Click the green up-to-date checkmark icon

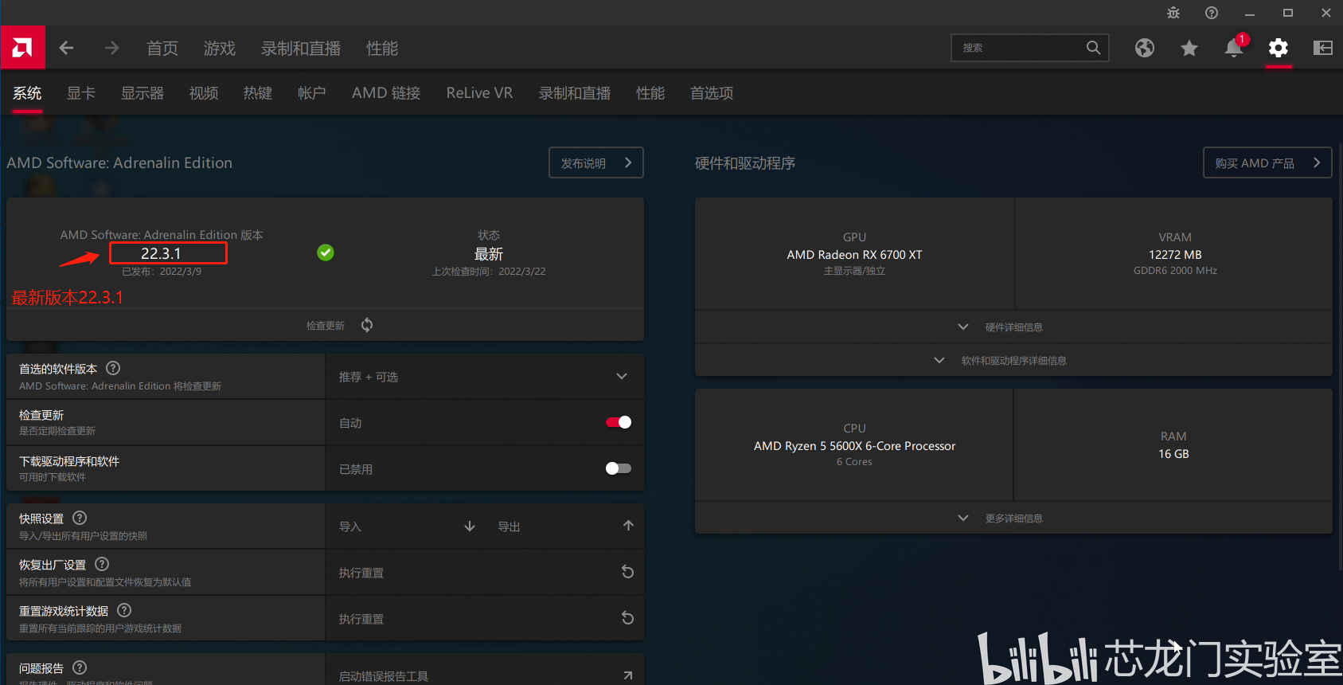point(326,252)
